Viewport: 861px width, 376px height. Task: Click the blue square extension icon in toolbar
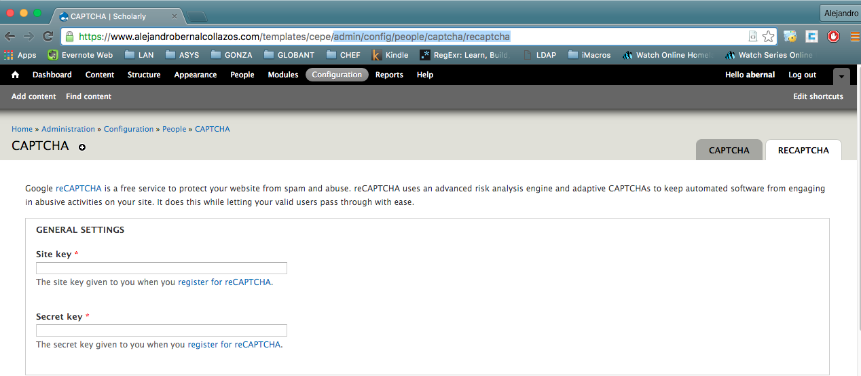[811, 37]
